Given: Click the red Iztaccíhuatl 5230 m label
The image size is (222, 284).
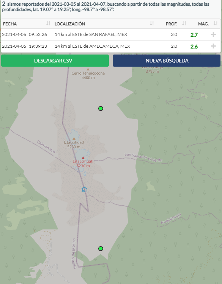Looking at the screenshot, I should (83, 164).
